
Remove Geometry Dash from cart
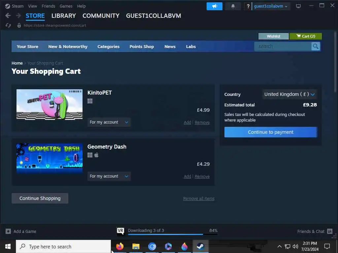pos(202,177)
